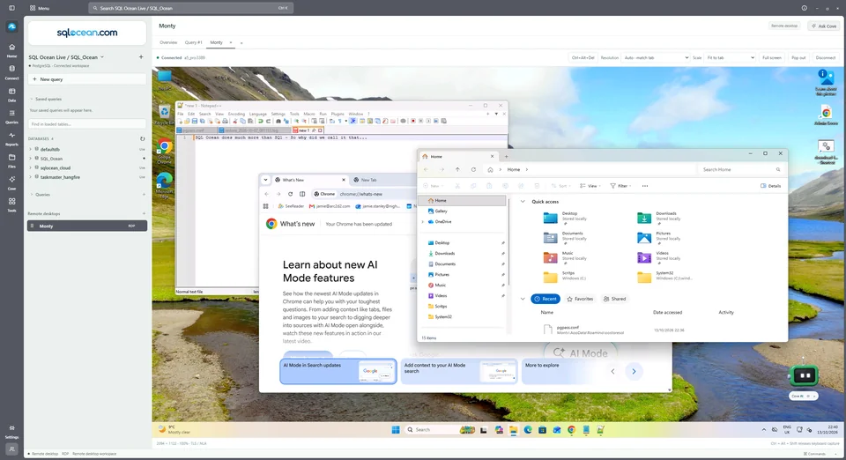Reload the page in Chrome toolbar
This screenshot has width=846, height=460.
(290, 194)
